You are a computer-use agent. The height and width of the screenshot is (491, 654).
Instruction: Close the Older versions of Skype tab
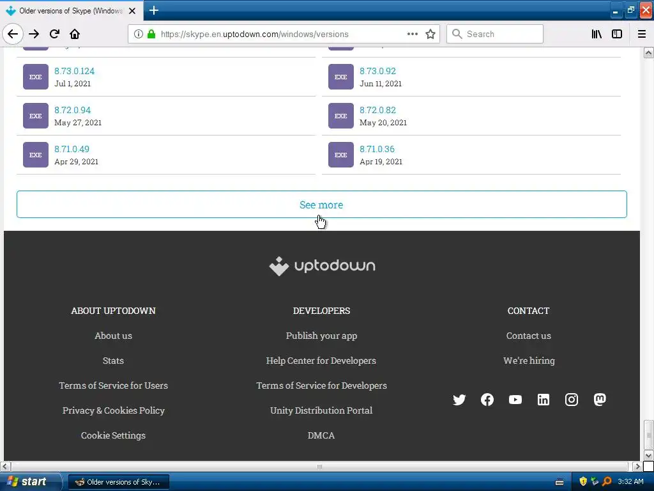click(132, 11)
